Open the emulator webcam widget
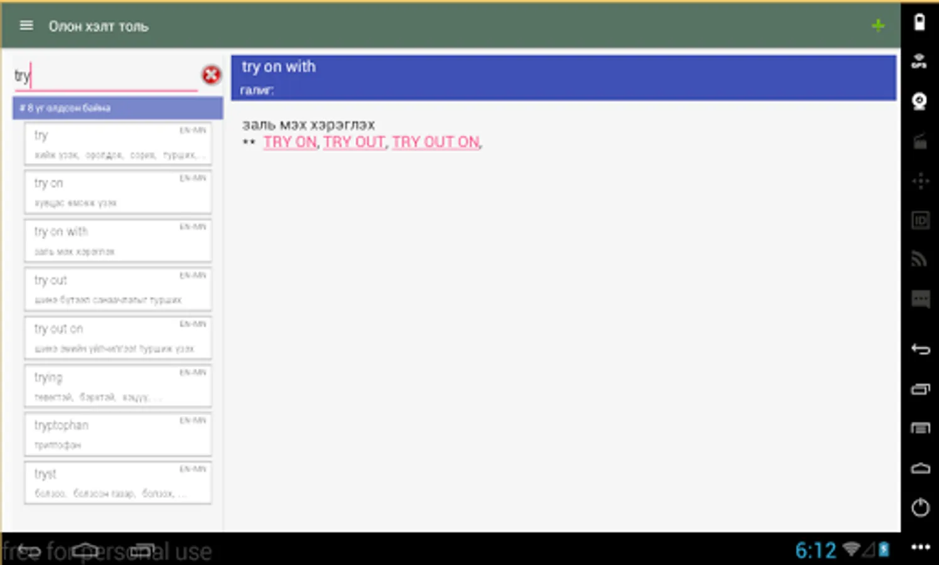The image size is (939, 565). tap(920, 101)
